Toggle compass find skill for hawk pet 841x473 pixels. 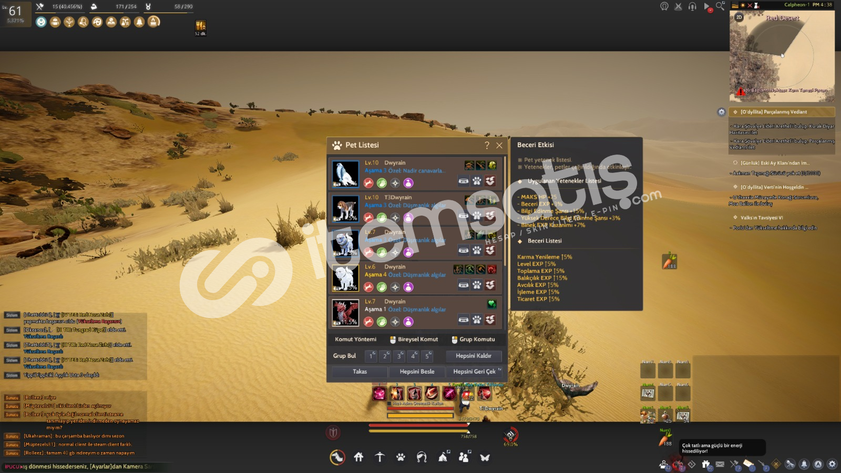pos(395,183)
